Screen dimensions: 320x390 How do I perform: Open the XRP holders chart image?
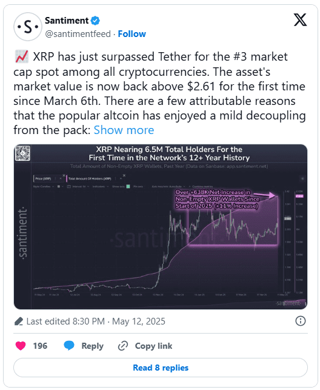[x=161, y=227]
